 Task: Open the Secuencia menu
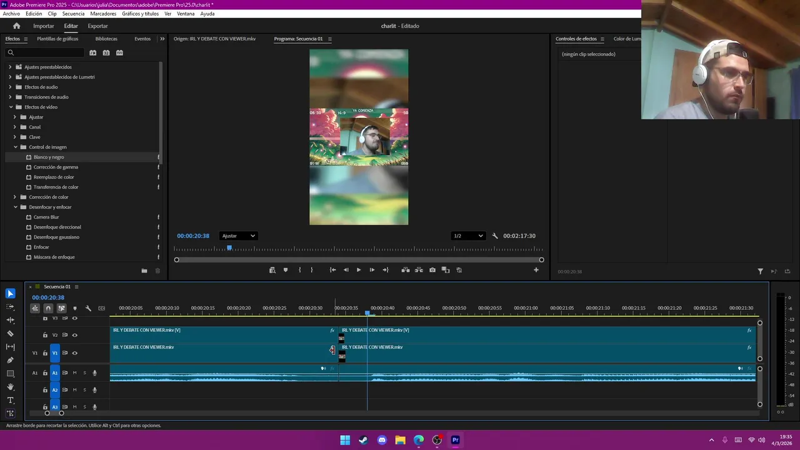click(x=73, y=14)
